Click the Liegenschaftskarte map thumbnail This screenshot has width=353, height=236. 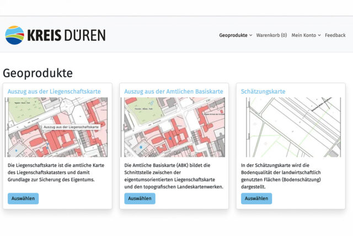pyautogui.click(x=56, y=127)
